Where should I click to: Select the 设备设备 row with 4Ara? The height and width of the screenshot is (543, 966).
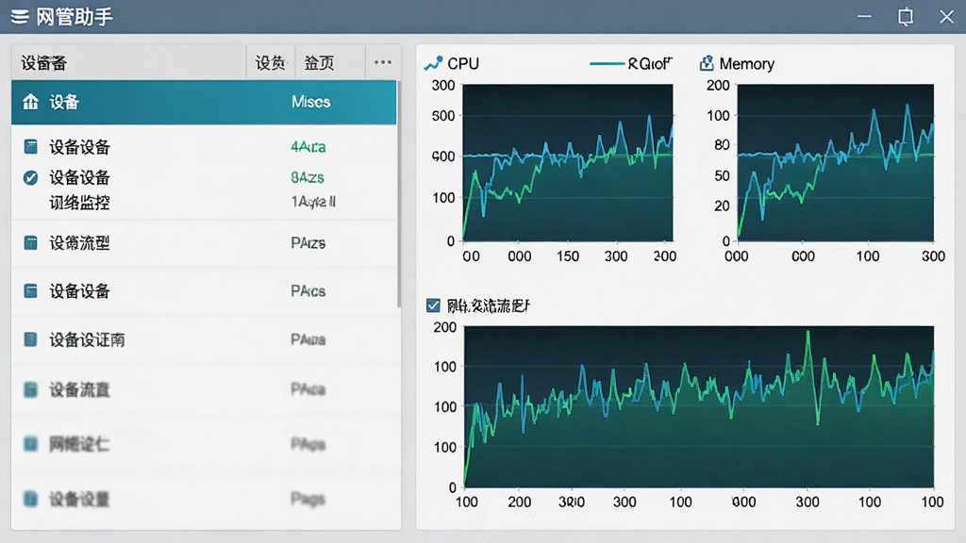[204, 146]
